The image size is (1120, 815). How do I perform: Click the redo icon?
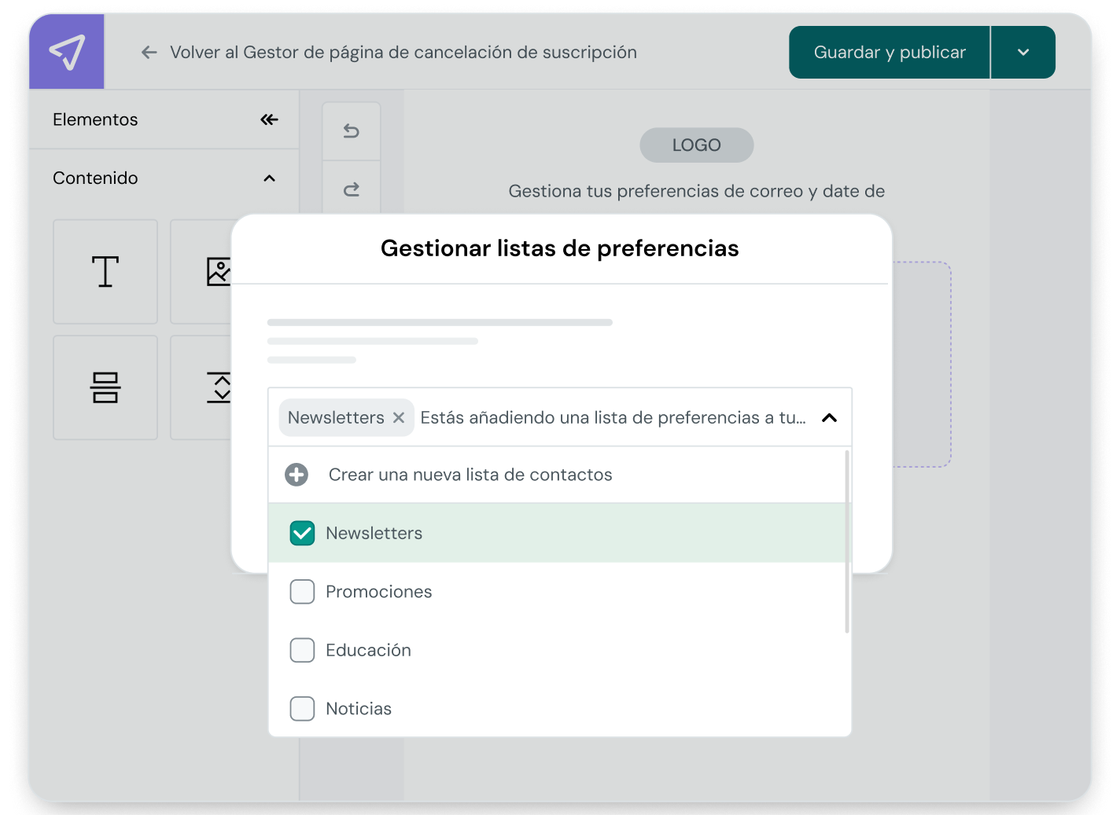(x=351, y=189)
